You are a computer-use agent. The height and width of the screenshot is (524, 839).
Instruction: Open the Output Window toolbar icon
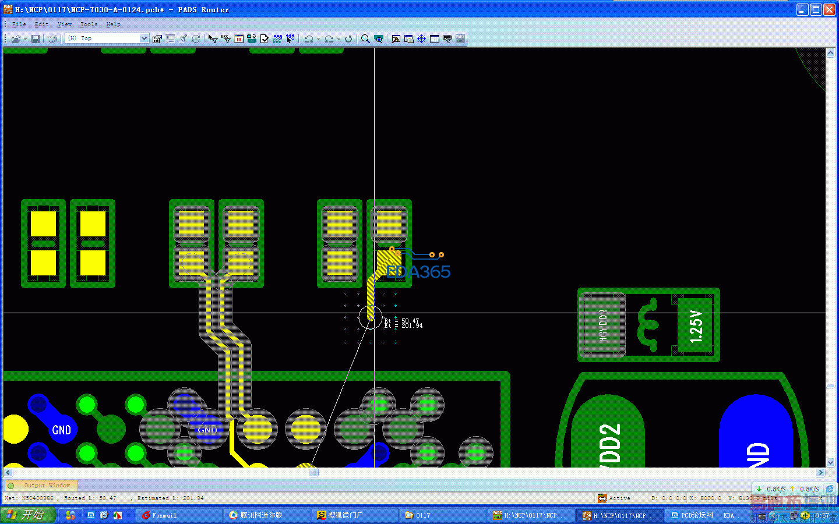pos(396,39)
